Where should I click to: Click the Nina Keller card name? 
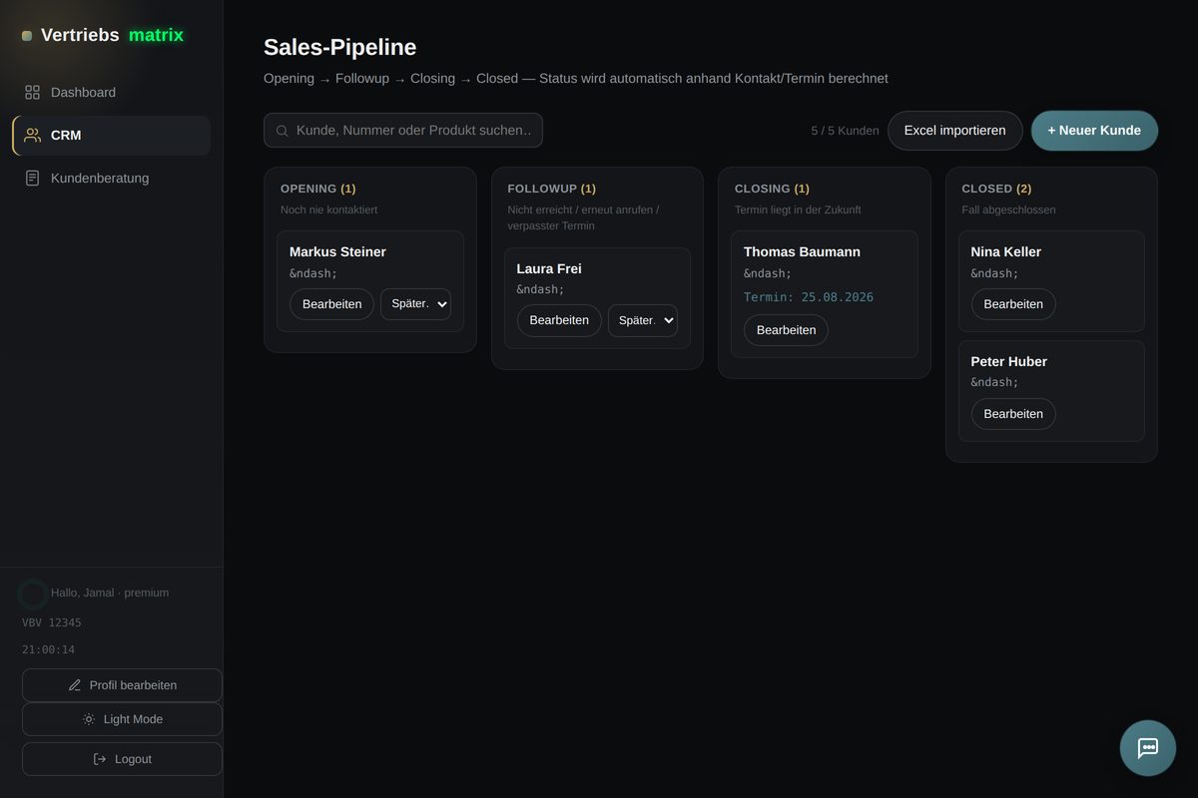1006,252
